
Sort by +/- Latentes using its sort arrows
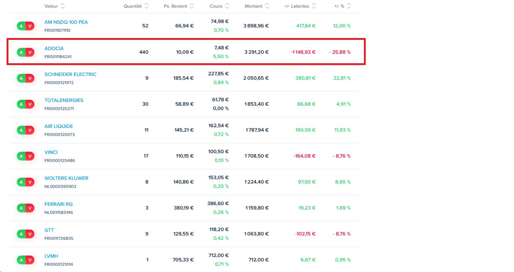(x=314, y=6)
